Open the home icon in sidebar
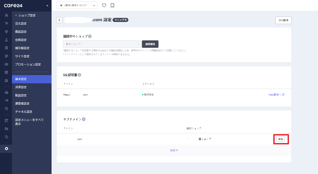Screen dimensions: 318x174 tap(6, 15)
